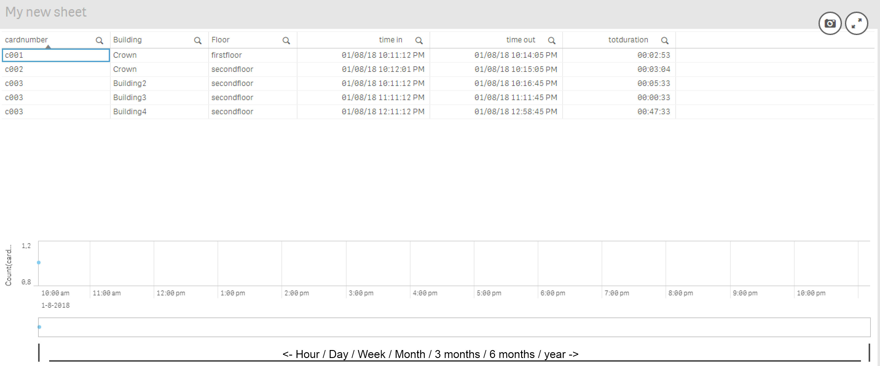This screenshot has height=366, width=880.
Task: Click the firstfloor cell
Action: (x=226, y=55)
